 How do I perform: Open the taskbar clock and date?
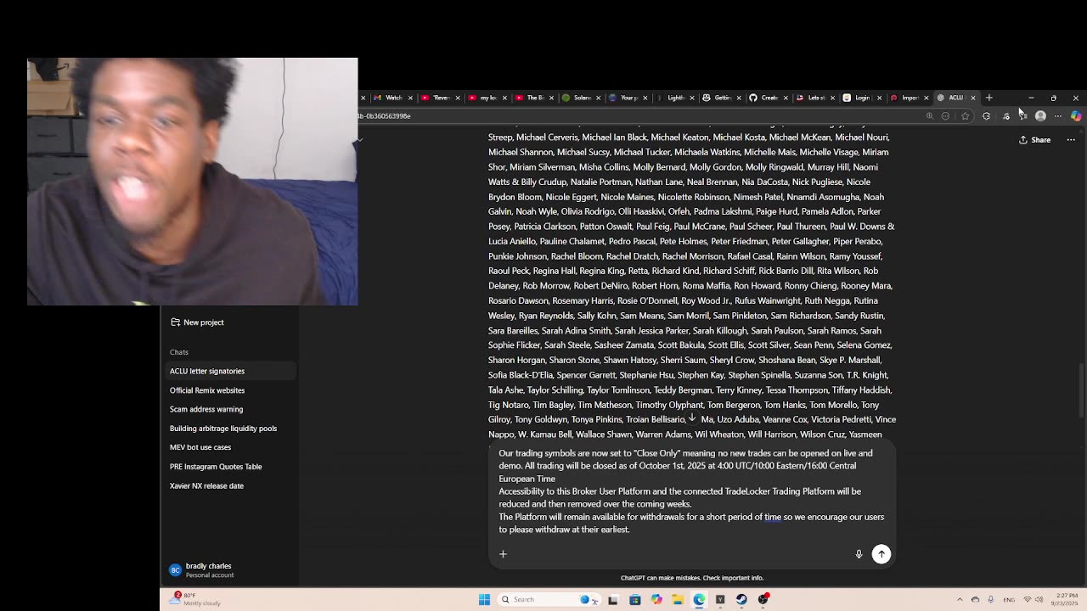coord(1066,599)
